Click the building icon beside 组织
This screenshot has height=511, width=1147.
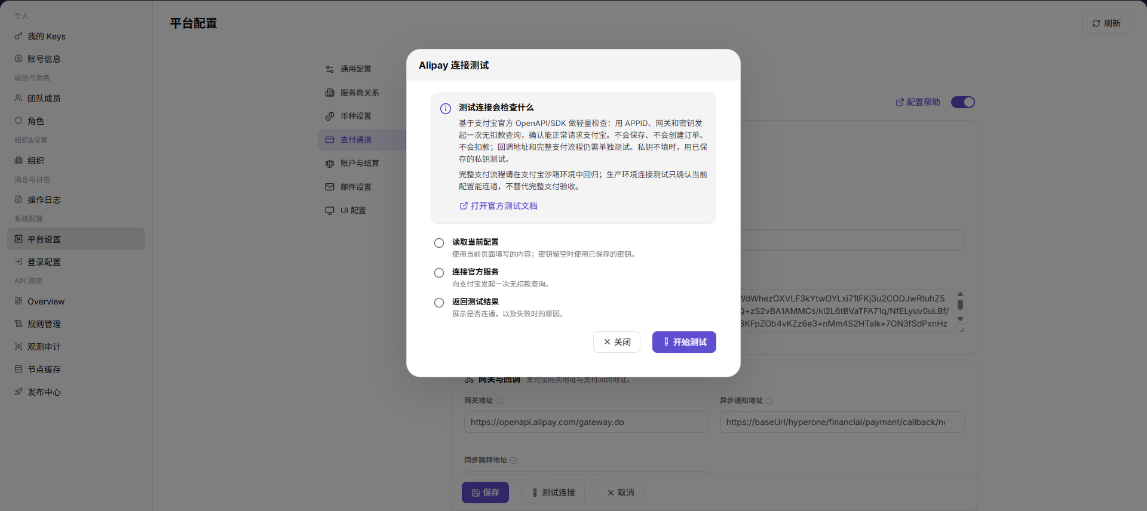tap(19, 160)
